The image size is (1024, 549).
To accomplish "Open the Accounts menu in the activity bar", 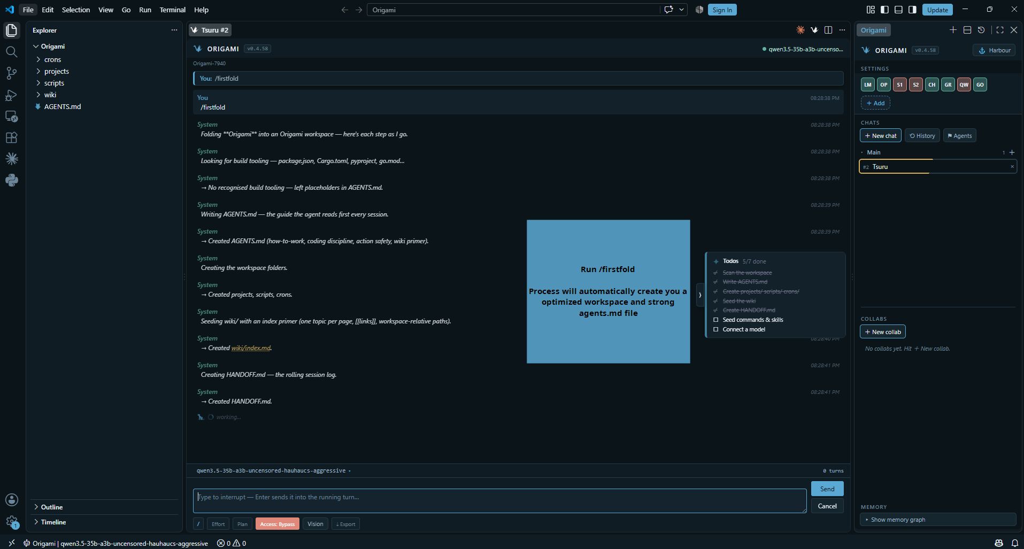I will tap(11, 500).
